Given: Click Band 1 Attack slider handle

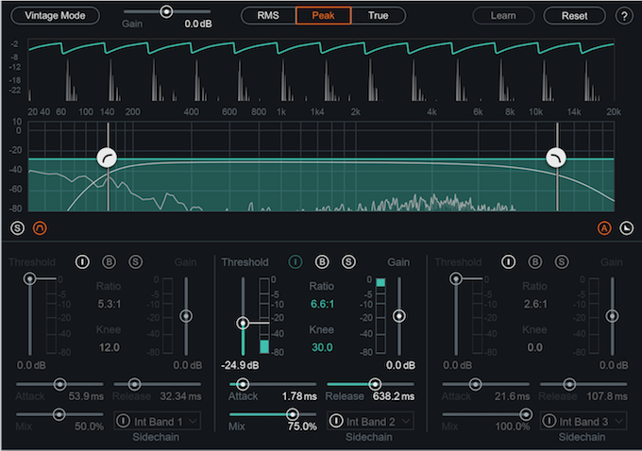Looking at the screenshot, I should pyautogui.click(x=59, y=384).
